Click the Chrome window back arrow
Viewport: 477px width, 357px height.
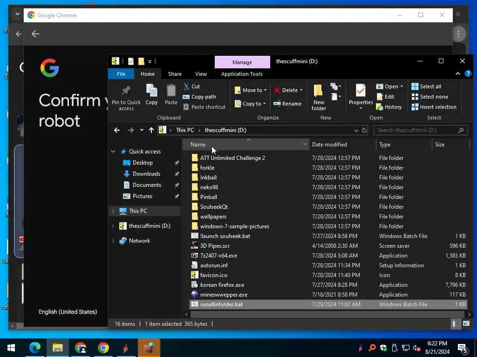(x=35, y=34)
